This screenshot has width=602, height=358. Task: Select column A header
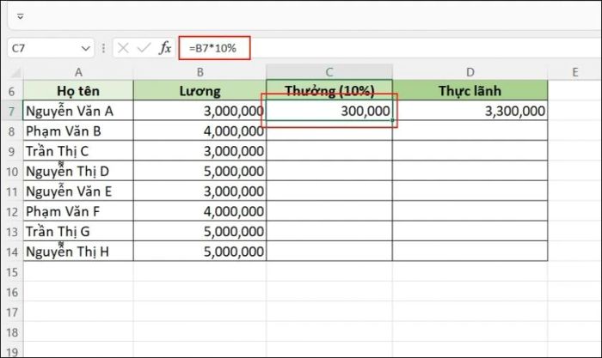click(x=78, y=72)
